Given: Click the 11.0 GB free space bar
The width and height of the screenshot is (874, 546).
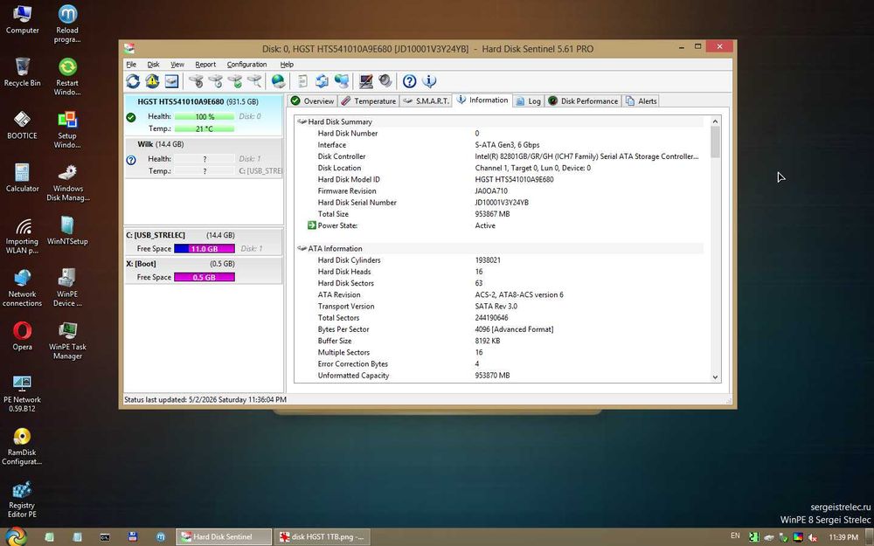Looking at the screenshot, I should pyautogui.click(x=205, y=248).
